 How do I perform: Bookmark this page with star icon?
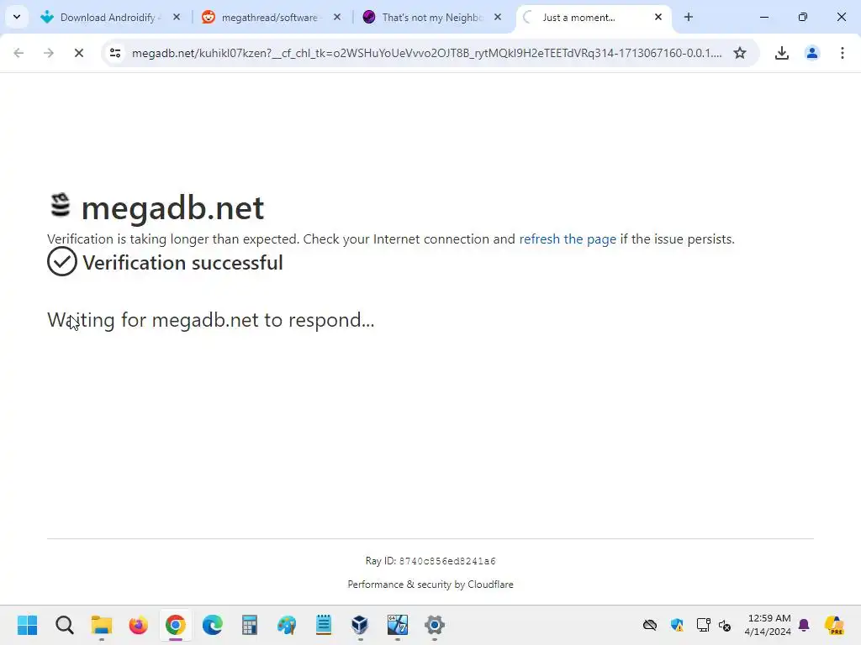coord(740,53)
